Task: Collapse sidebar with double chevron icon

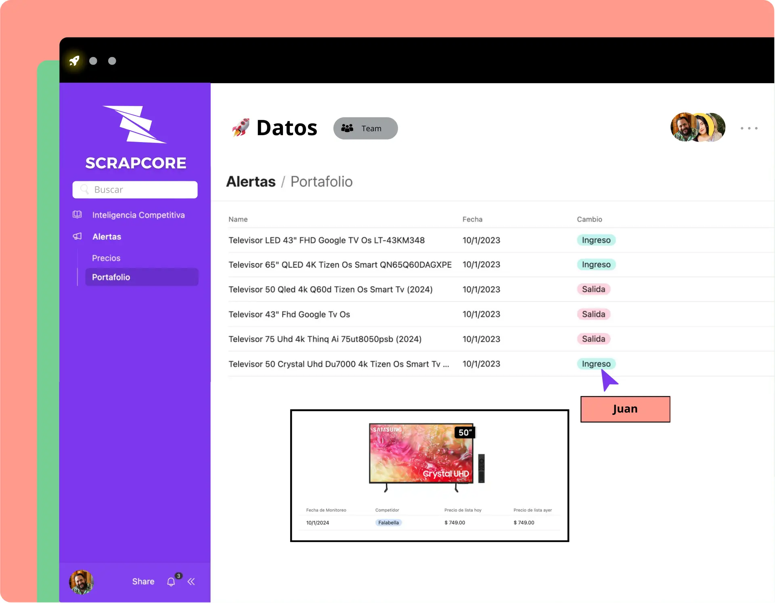Action: click(191, 582)
